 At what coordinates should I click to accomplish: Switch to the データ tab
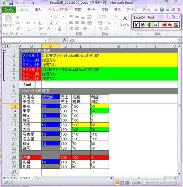pyautogui.click(x=91, y=10)
